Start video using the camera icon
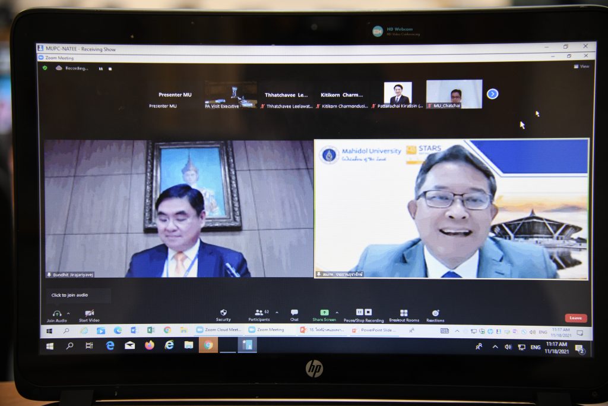This screenshot has width=608, height=406. click(x=89, y=313)
